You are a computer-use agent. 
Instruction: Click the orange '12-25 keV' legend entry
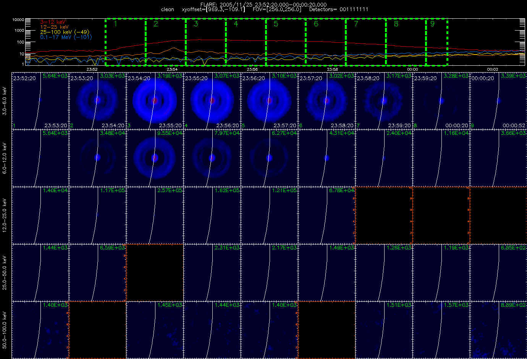54,27
